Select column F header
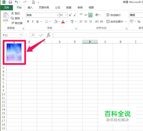This screenshot has height=131, width=143. coord(90,42)
